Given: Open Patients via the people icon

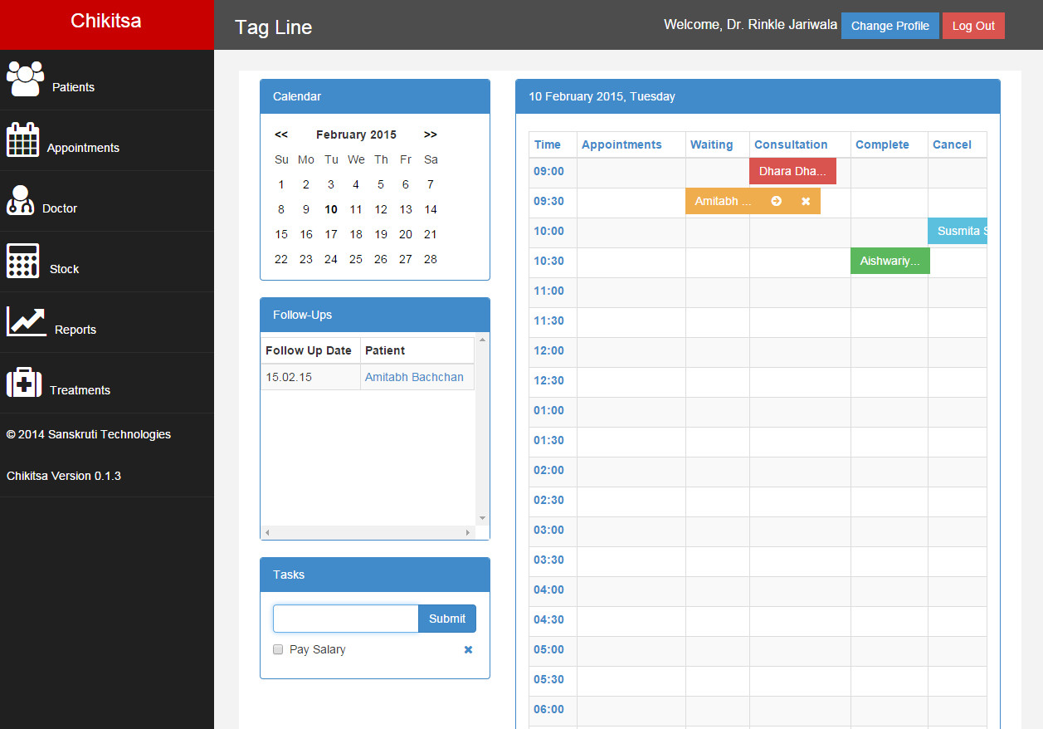Looking at the screenshot, I should pyautogui.click(x=25, y=79).
